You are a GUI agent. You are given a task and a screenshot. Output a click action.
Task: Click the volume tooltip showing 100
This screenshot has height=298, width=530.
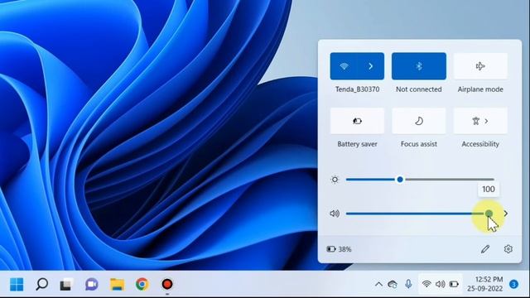489,190
